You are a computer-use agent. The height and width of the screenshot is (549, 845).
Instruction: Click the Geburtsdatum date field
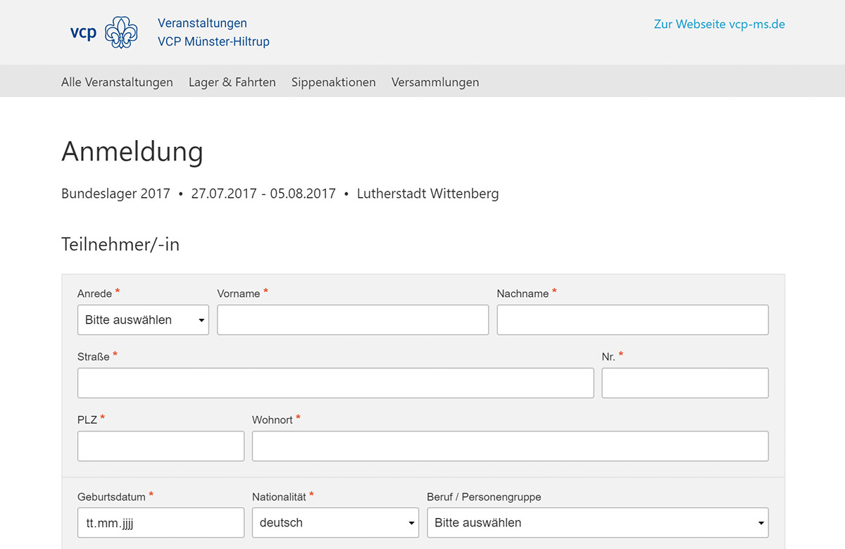(x=161, y=523)
